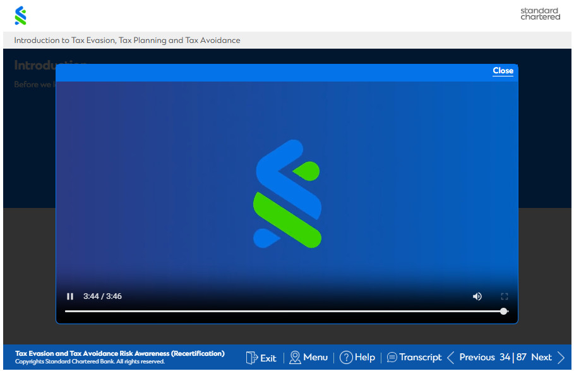Open the course Menu
Viewport: 574px width, 371px height.
click(315, 357)
